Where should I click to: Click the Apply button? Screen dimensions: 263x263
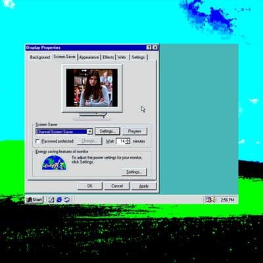coord(144,186)
